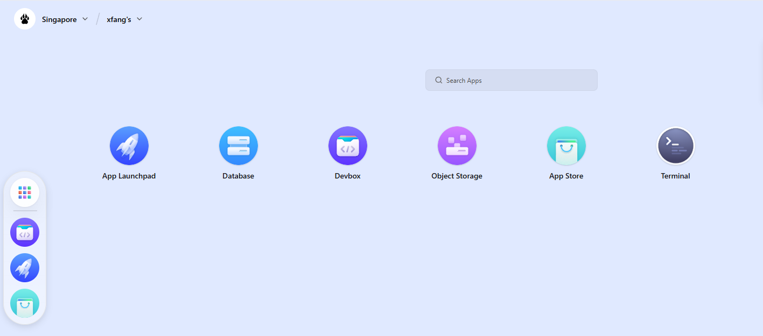Open Devbox from the side dock
The width and height of the screenshot is (763, 336).
[x=25, y=232]
